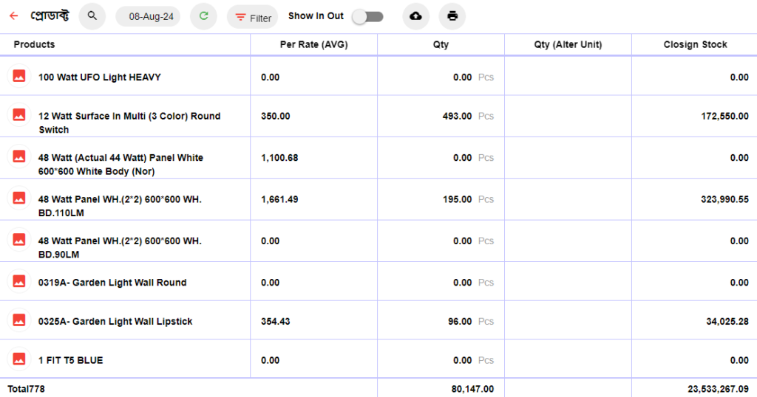Screen dimensions: 757x397
Task: Open image icon for 100 Watt UFO Light HEAVY
Action: pyautogui.click(x=18, y=76)
